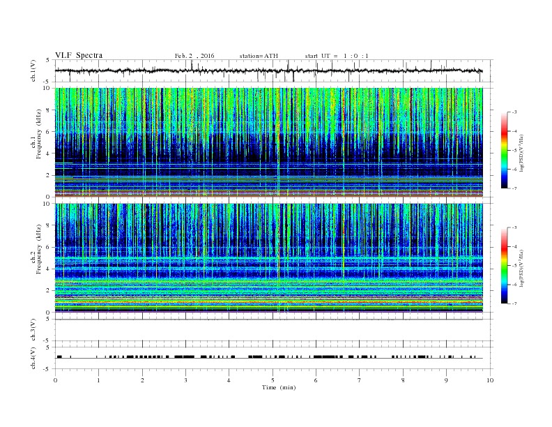Click the ch.2 spectrogram color scale bar
This screenshot has width=552, height=427.
(x=504, y=265)
